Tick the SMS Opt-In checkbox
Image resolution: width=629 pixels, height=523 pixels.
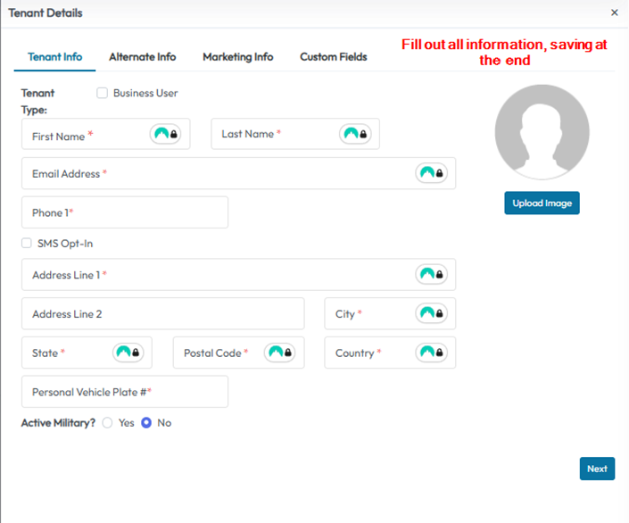pyautogui.click(x=27, y=244)
